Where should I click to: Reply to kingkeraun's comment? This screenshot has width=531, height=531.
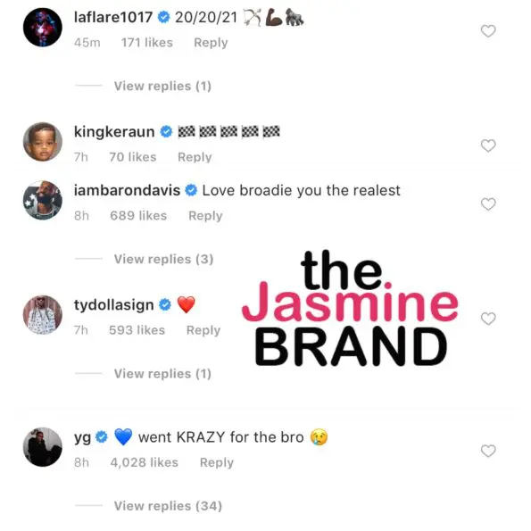coord(195,157)
